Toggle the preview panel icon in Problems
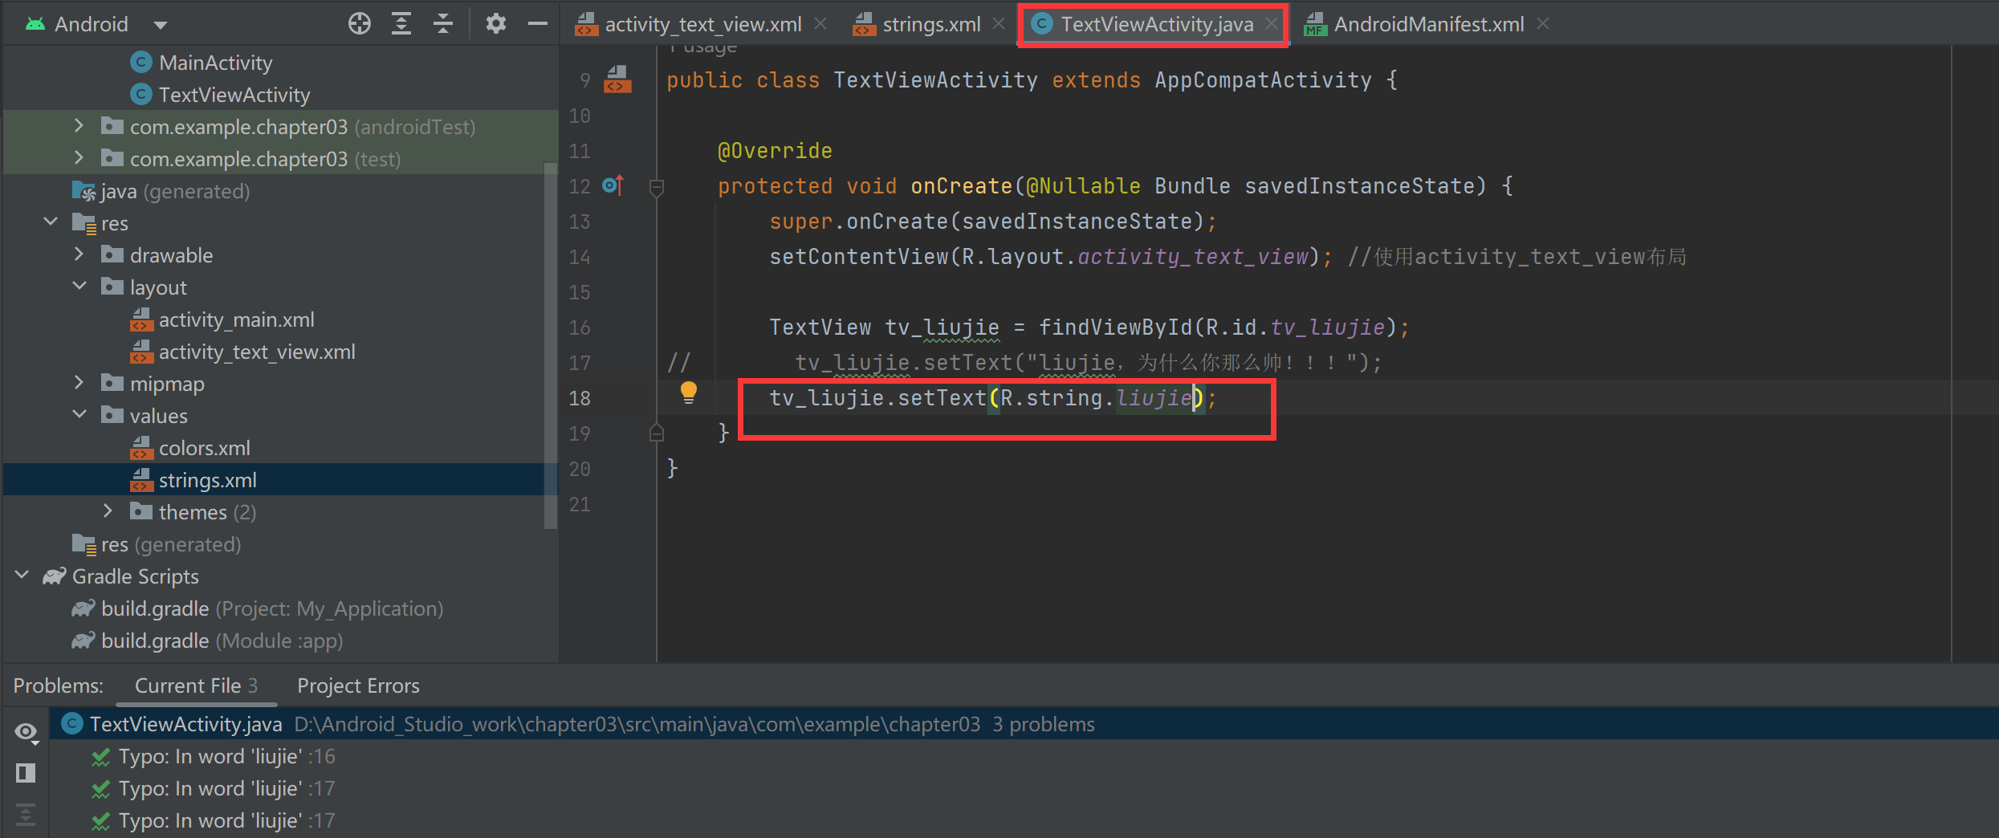Screen dimensions: 1999x838 [26, 773]
